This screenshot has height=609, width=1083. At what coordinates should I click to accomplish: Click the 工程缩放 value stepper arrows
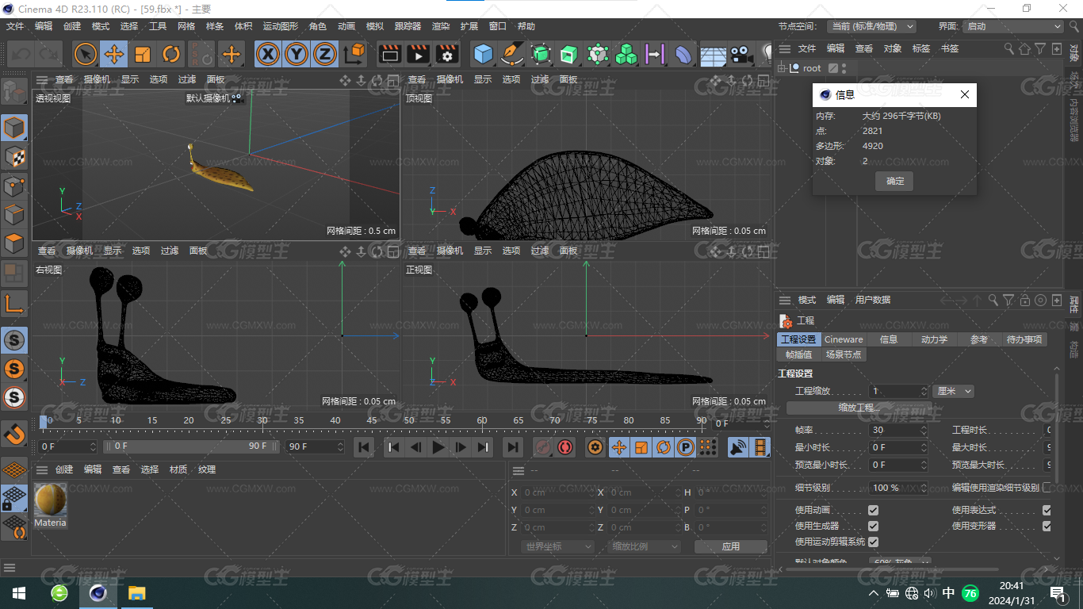point(924,391)
